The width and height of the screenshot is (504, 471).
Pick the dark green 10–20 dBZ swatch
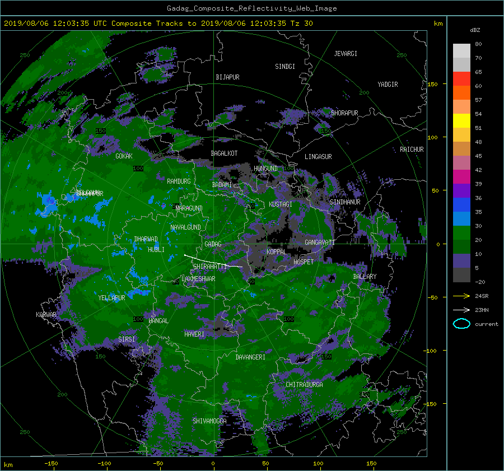pyautogui.click(x=461, y=247)
